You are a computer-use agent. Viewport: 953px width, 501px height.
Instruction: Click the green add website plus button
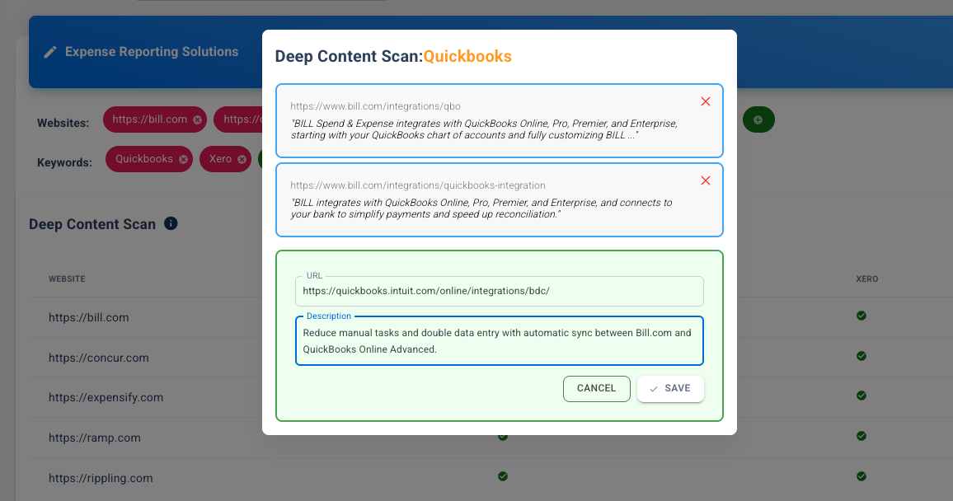point(758,119)
